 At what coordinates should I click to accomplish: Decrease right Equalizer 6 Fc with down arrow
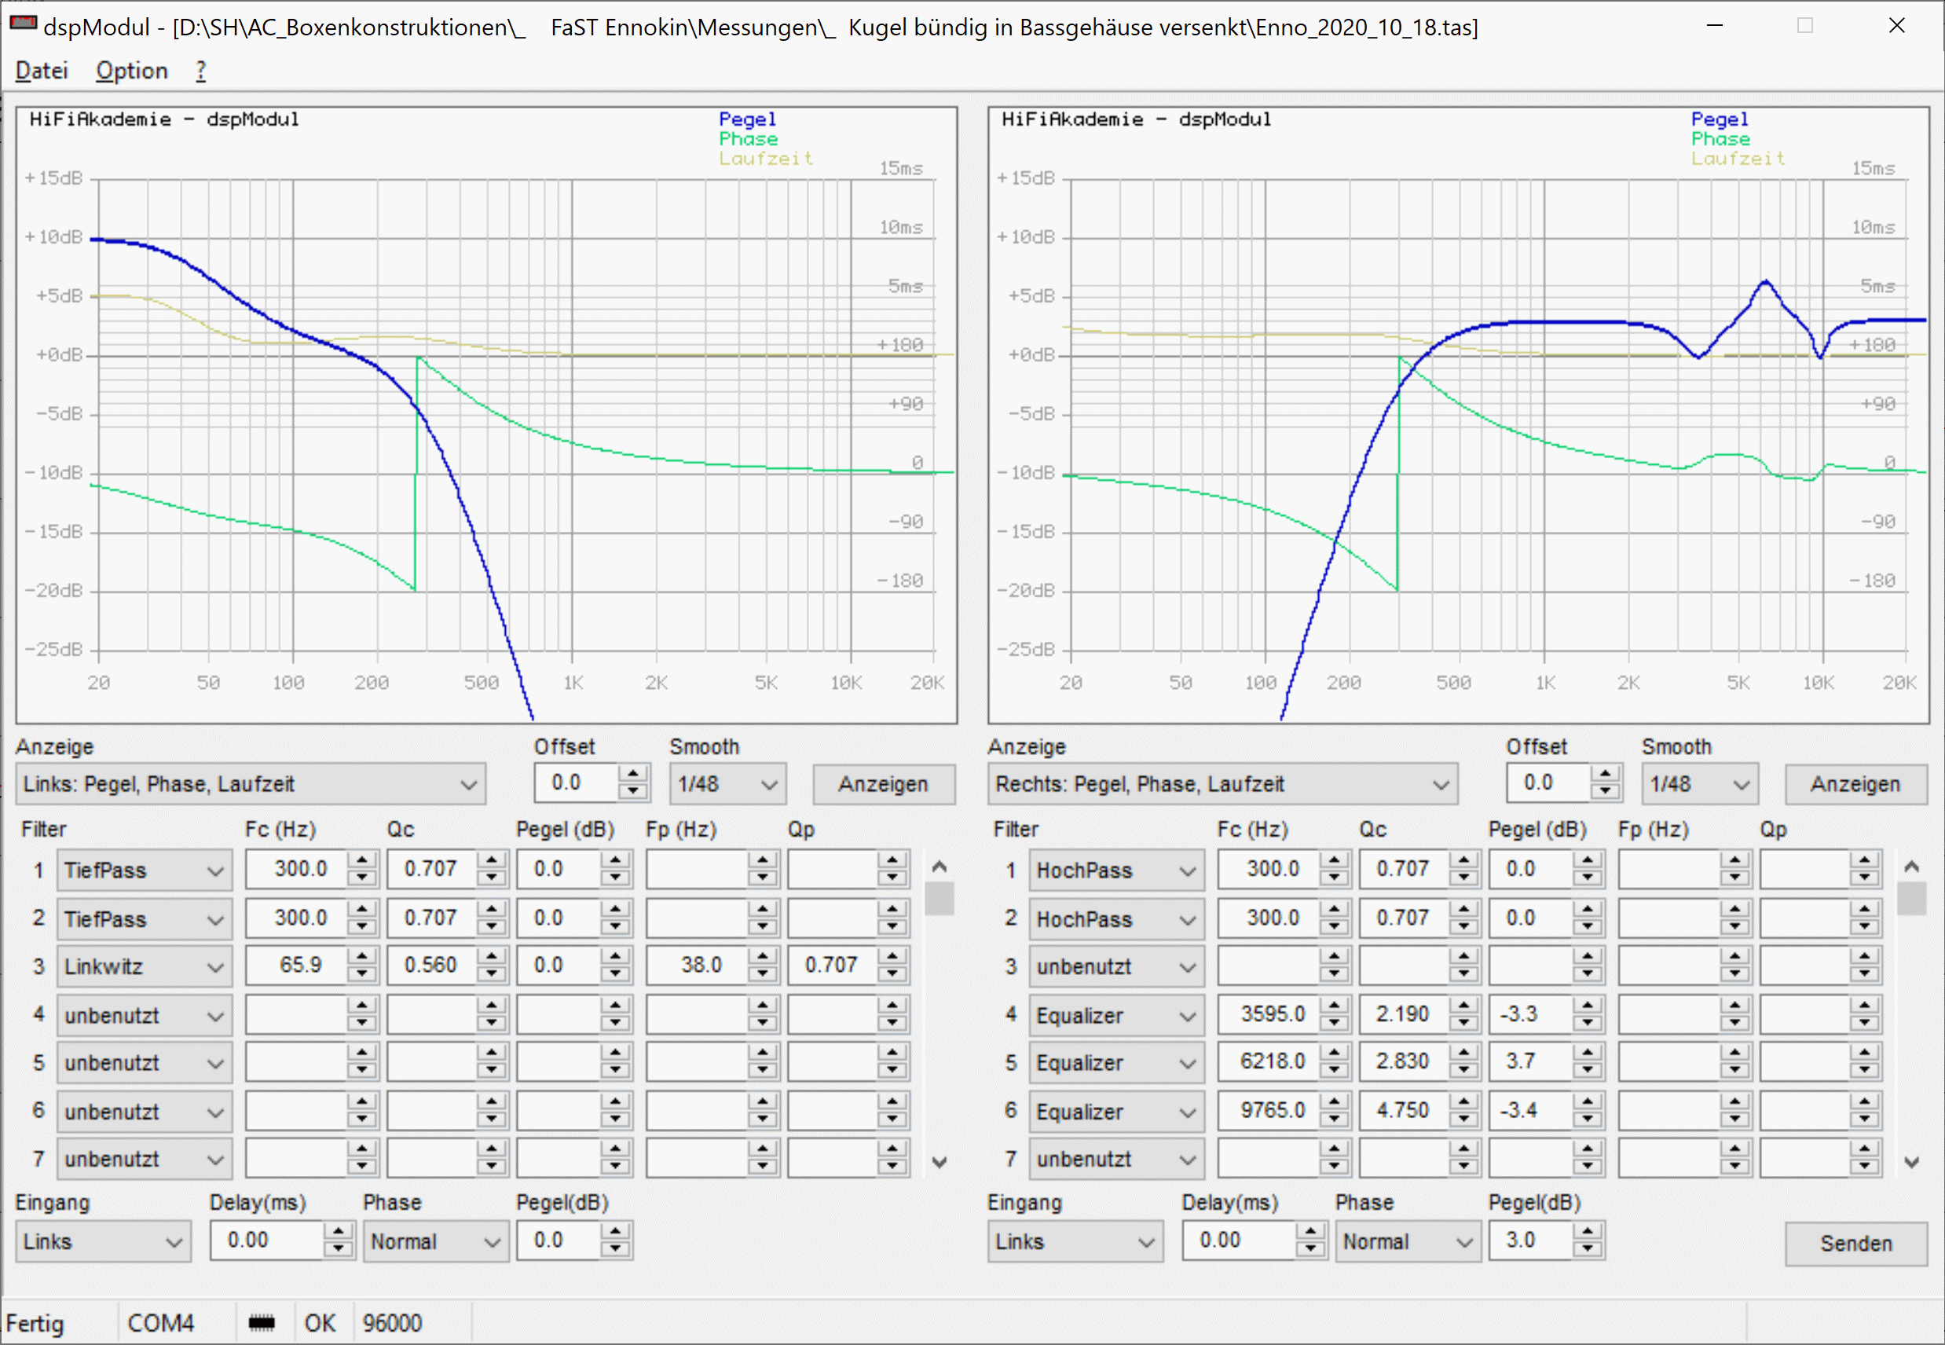point(1334,1120)
